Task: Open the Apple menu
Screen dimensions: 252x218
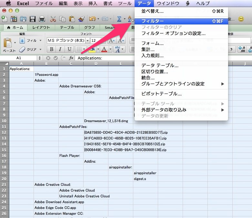Action: tap(8, 3)
